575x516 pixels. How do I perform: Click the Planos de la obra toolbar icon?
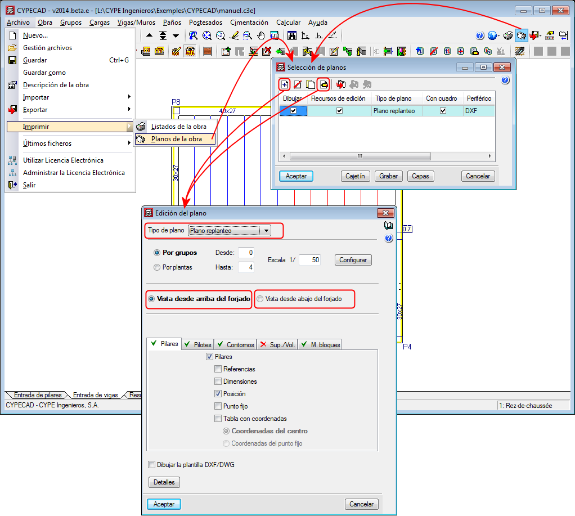point(521,35)
